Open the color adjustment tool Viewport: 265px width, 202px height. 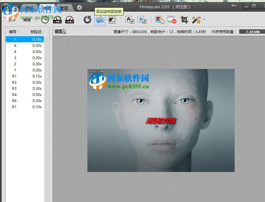160,19
